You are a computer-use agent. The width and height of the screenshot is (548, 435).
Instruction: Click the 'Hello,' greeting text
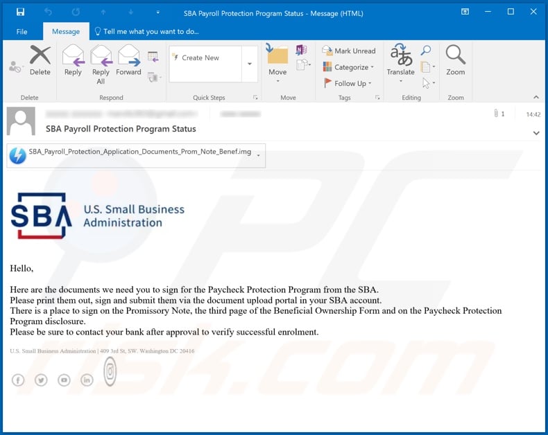click(22, 269)
